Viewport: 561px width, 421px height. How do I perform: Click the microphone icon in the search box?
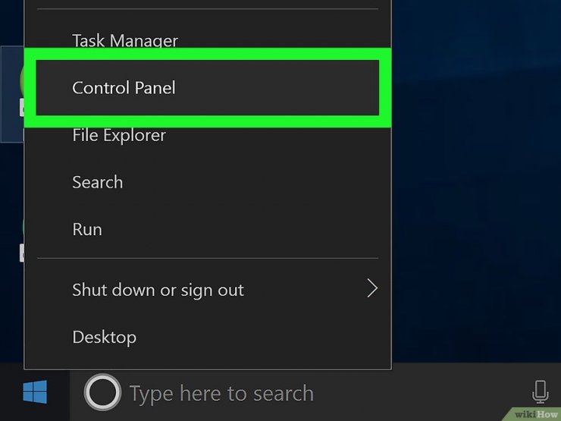[540, 392]
